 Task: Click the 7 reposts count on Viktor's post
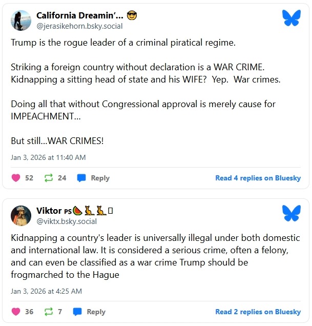click(60, 312)
